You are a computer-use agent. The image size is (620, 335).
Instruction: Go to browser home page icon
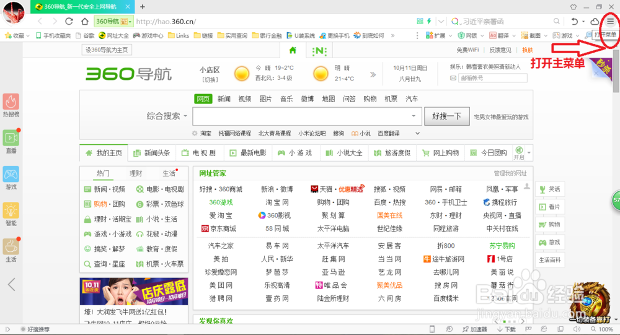pos(84,21)
